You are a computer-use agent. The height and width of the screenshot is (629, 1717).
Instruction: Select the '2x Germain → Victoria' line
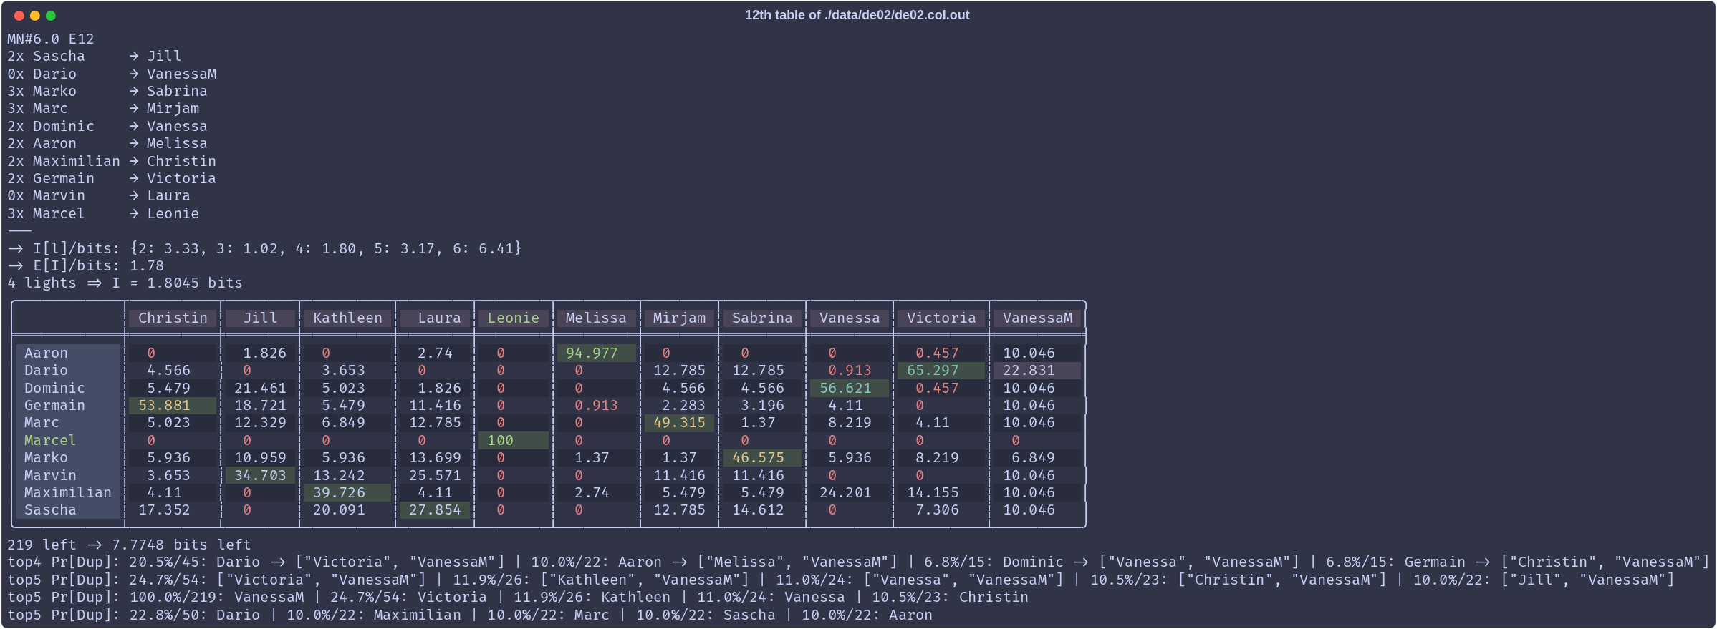click(x=112, y=178)
